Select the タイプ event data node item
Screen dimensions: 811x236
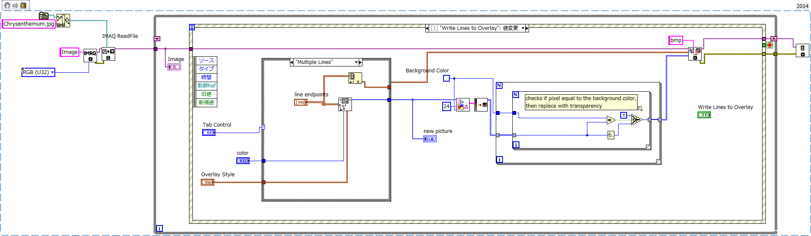206,69
